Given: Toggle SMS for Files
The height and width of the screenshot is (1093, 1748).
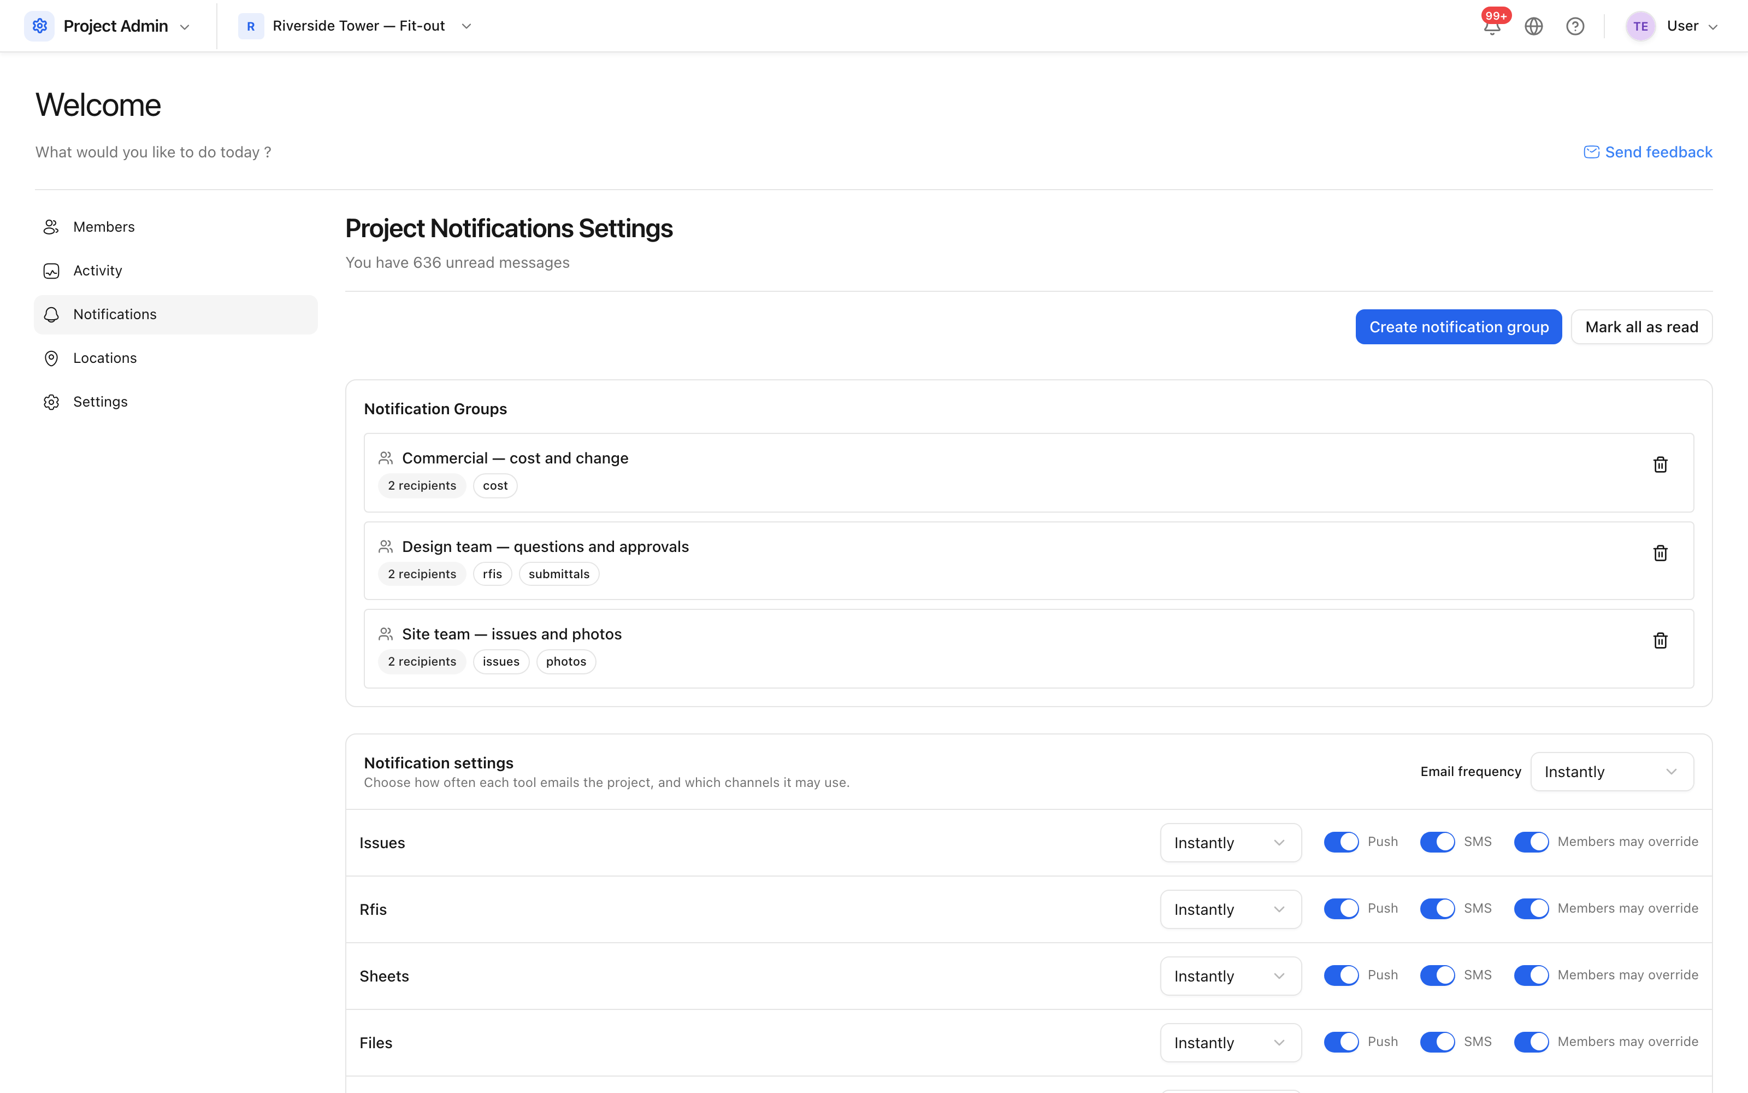Looking at the screenshot, I should tap(1437, 1042).
